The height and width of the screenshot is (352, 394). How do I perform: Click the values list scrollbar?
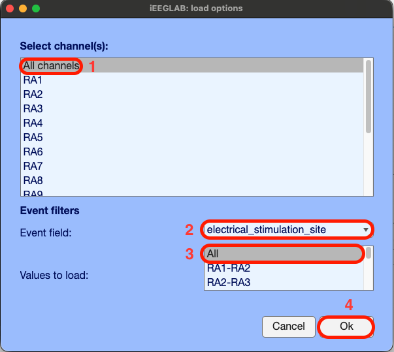pyautogui.click(x=369, y=253)
